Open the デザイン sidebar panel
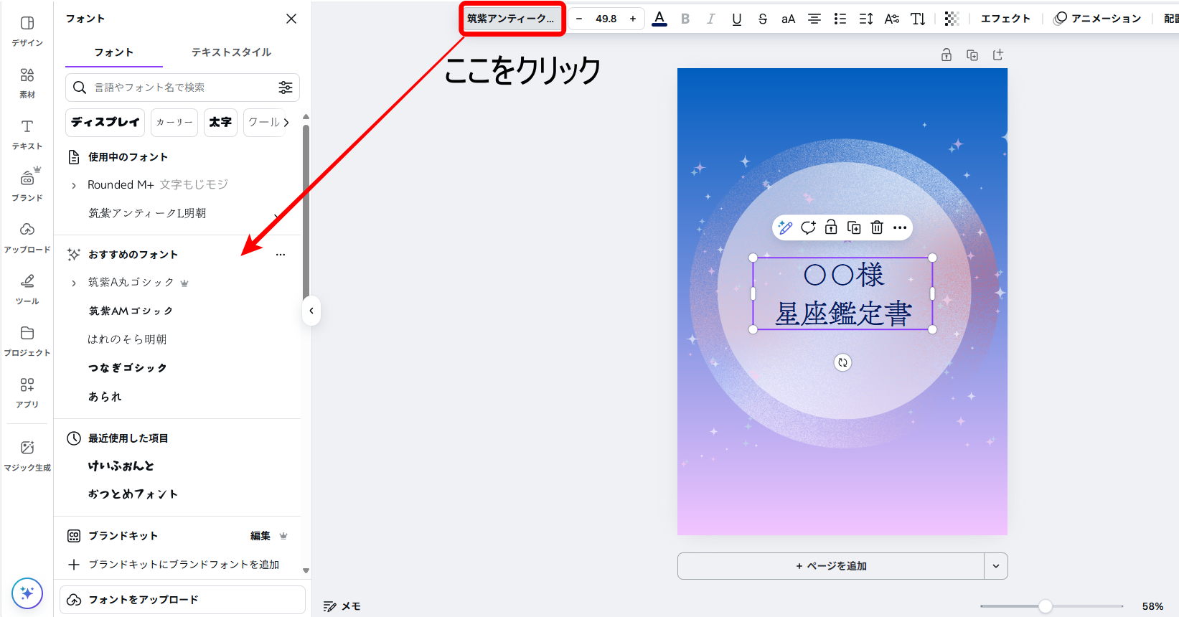 pos(27,32)
